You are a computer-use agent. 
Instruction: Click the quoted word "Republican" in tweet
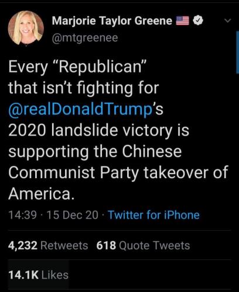click(99, 67)
